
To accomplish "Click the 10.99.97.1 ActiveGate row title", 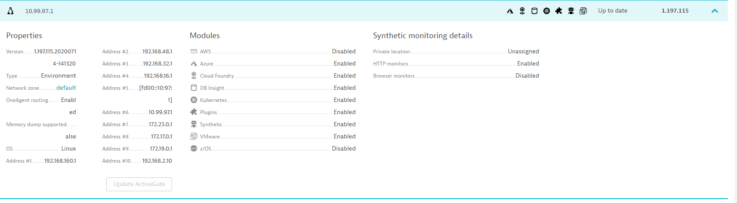I will coord(39,11).
